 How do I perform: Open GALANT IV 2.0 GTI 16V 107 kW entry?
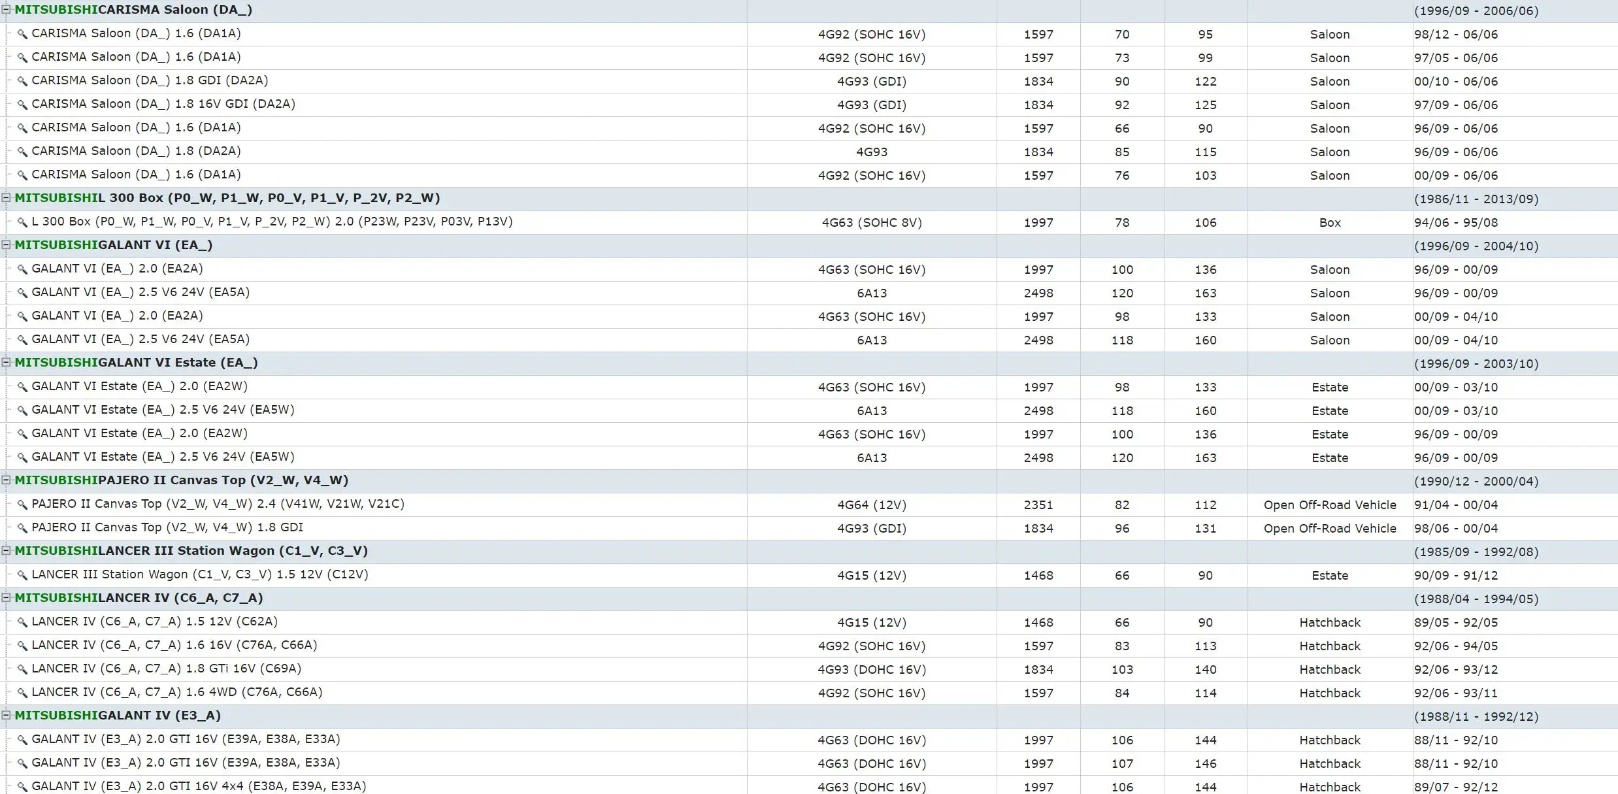coord(186,763)
